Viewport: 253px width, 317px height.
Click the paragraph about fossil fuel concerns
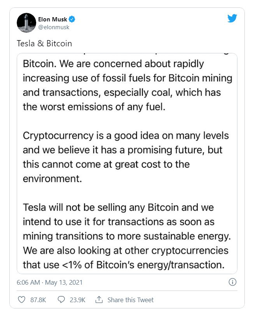tap(127, 85)
